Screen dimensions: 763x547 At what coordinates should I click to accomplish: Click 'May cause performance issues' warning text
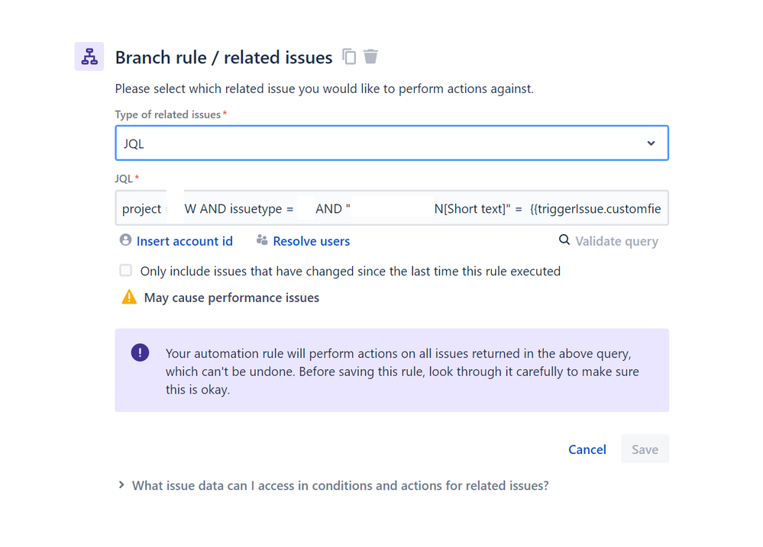tap(231, 298)
